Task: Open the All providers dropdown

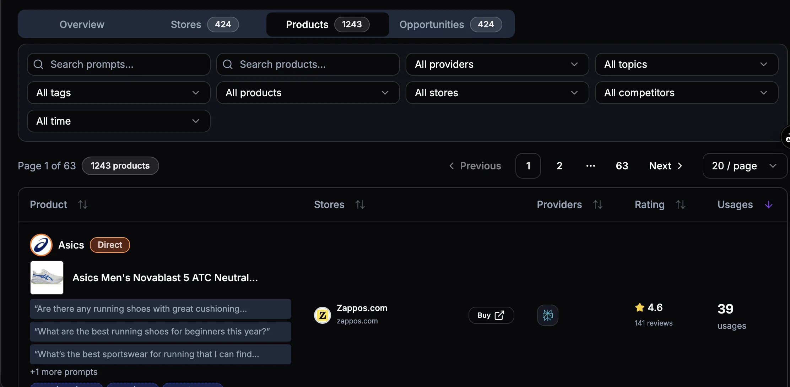Action: (x=497, y=64)
